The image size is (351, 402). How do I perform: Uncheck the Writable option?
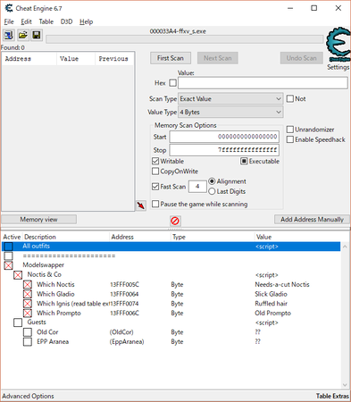pos(155,161)
